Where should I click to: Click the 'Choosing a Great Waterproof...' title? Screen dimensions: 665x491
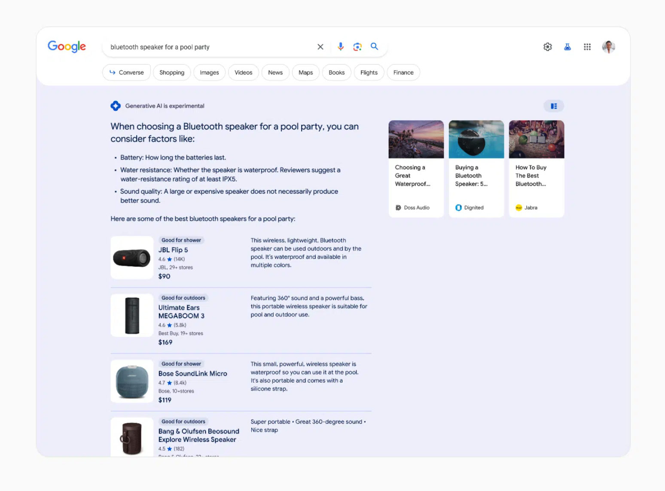coord(412,176)
